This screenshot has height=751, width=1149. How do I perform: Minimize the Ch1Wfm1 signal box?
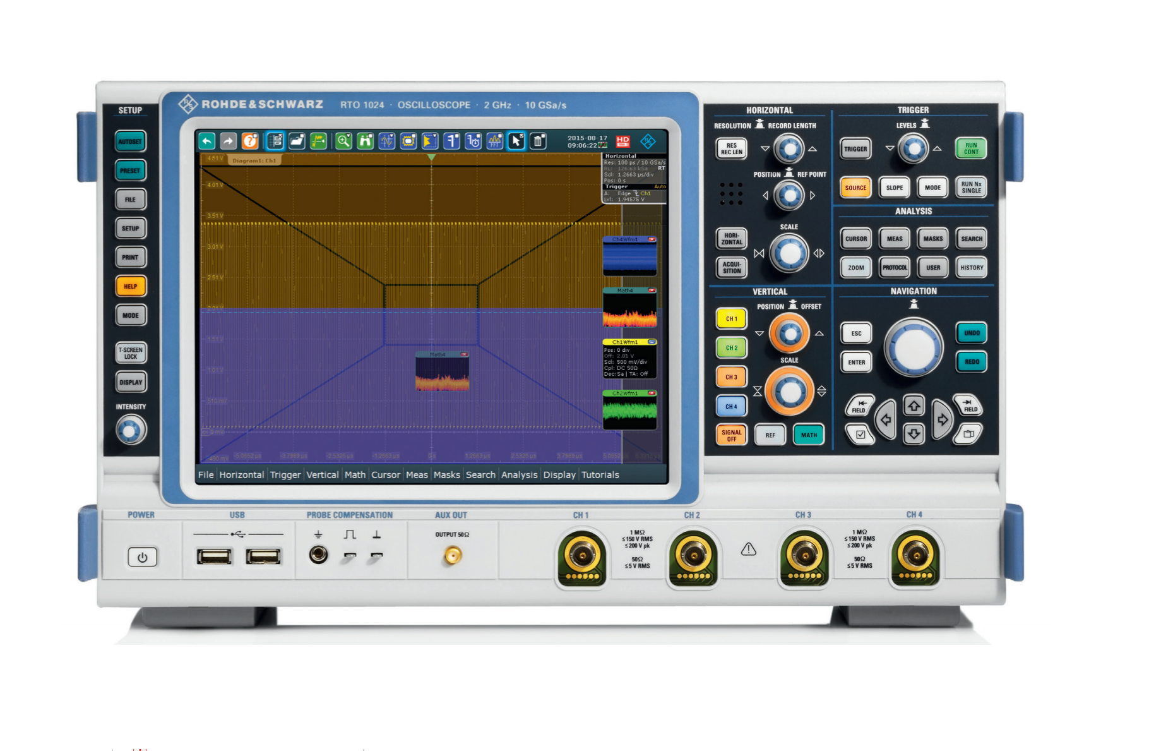pos(652,342)
